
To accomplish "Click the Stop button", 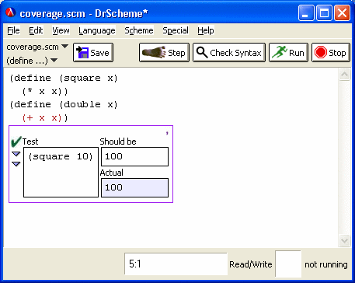I will (331, 53).
